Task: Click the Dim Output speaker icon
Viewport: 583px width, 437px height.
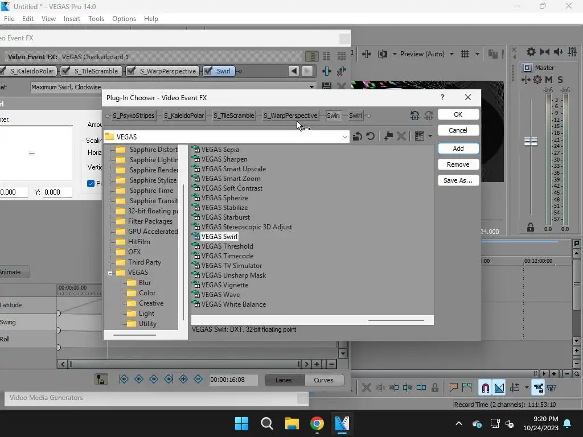Action: click(558, 52)
